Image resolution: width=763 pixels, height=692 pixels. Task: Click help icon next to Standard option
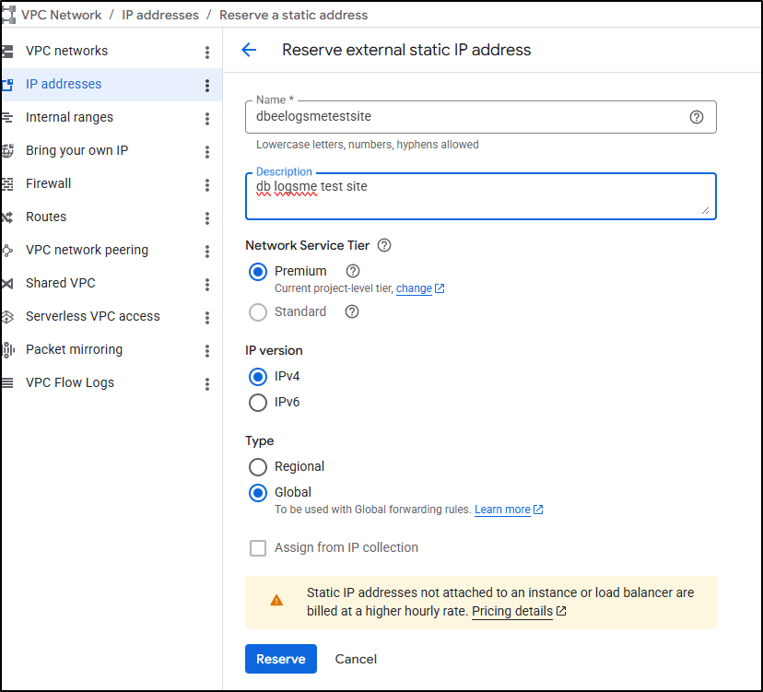(x=351, y=311)
